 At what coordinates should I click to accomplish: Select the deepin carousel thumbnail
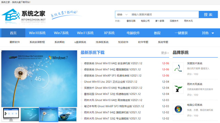[x=29, y=114]
